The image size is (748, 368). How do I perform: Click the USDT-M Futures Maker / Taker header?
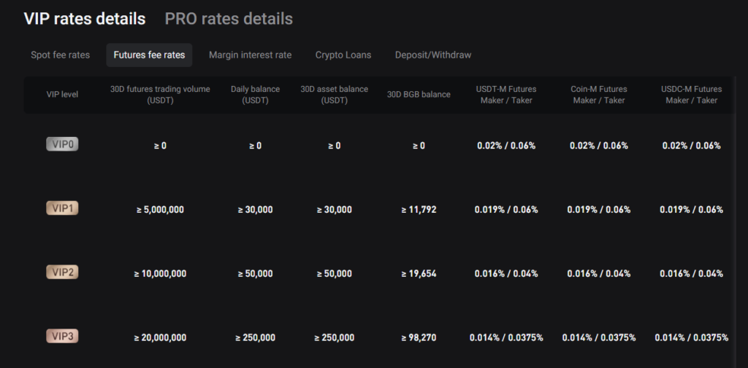506,95
